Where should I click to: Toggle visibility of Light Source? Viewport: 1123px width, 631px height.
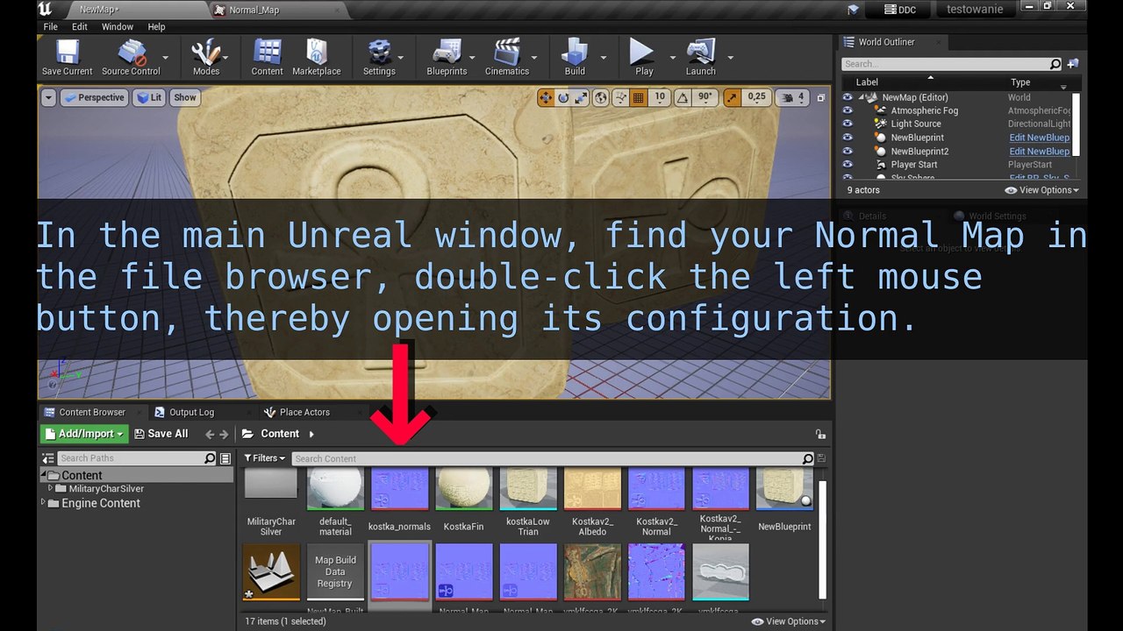848,124
